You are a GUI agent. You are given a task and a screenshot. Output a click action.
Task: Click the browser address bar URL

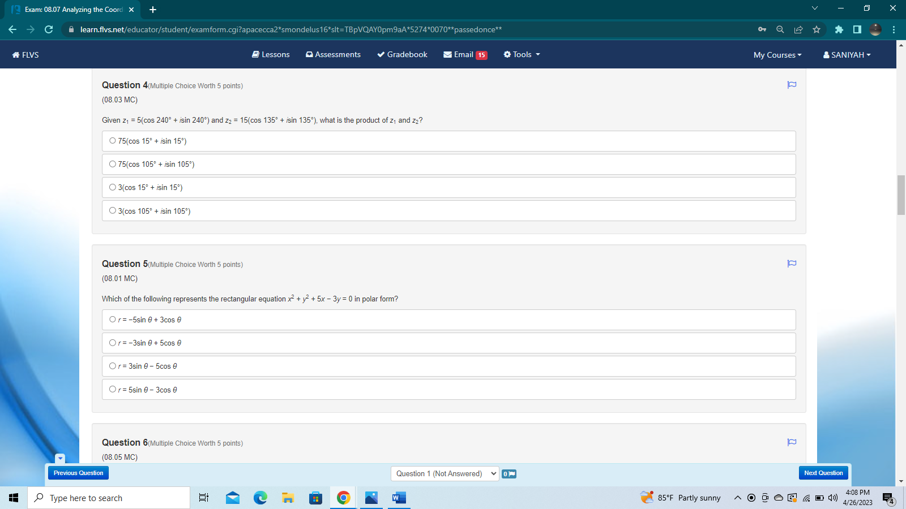coord(290,29)
